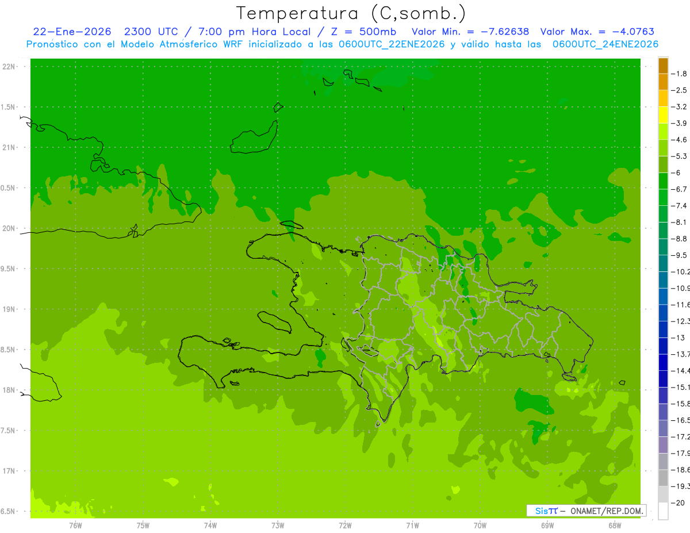Click the '17N' latitude label
This screenshot has width=690, height=533.
tap(9, 471)
